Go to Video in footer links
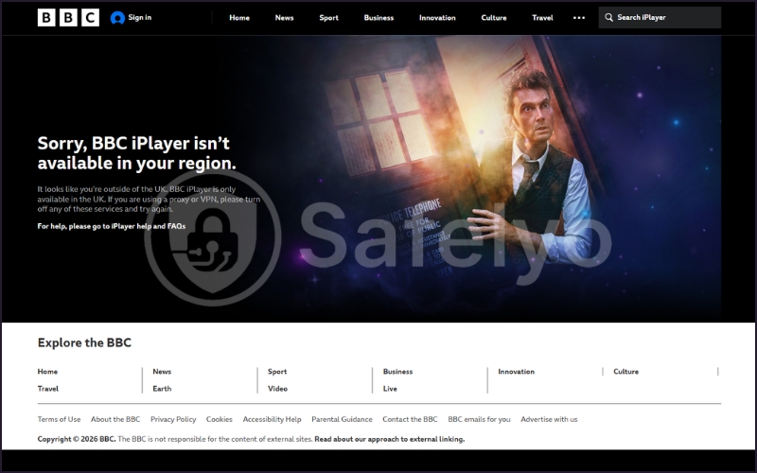The height and width of the screenshot is (473, 757). (277, 389)
